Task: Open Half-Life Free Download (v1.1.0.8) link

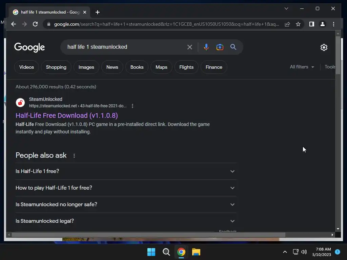Action: (x=67, y=115)
